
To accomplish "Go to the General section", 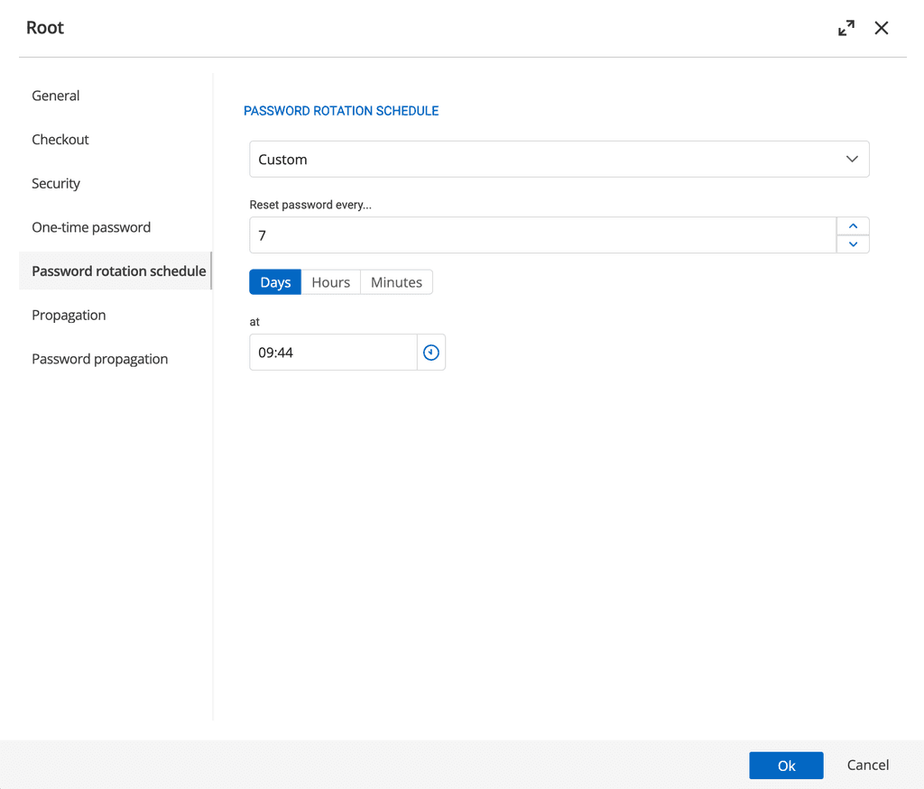I will [56, 96].
